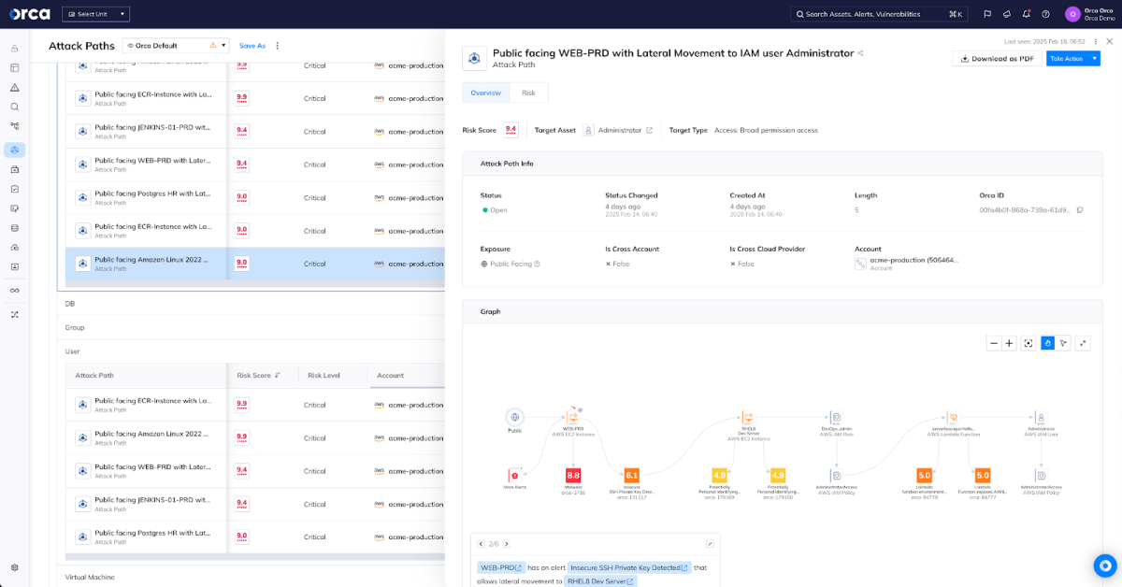Expand the Virtual Machine group row
This screenshot has height=587, width=1122.
point(251,577)
